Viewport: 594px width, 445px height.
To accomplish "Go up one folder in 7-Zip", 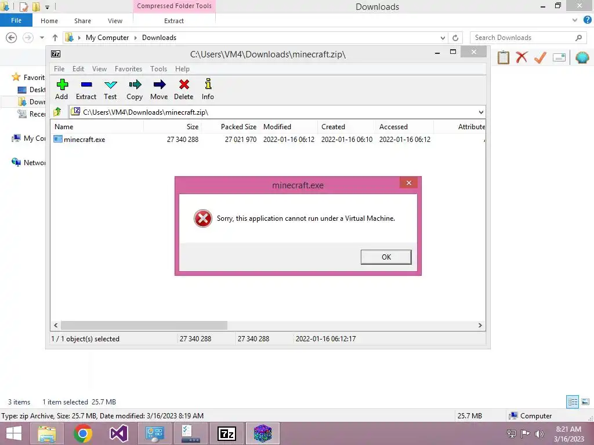I will pos(57,112).
